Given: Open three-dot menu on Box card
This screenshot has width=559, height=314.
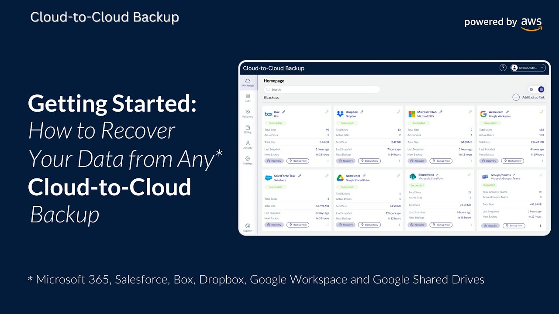Looking at the screenshot, I should click(328, 161).
